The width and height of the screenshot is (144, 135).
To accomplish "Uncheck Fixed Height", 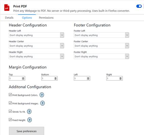I will pos(10,119).
